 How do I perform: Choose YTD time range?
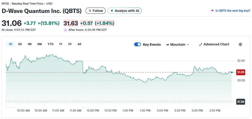tap(51, 44)
